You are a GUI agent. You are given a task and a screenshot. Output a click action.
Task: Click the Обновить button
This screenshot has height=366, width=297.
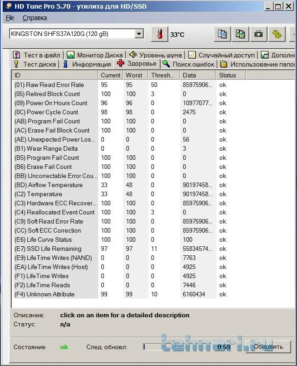[x=268, y=346]
